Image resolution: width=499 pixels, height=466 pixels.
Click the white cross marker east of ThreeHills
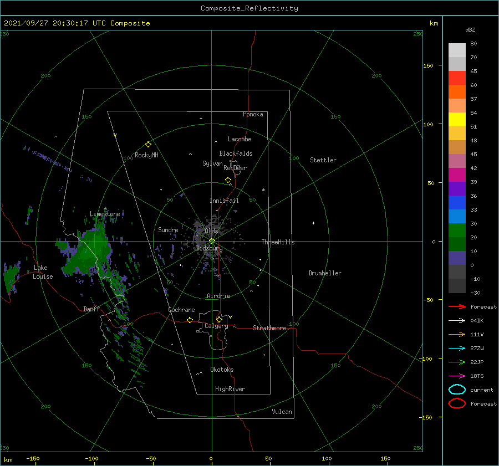[313, 223]
